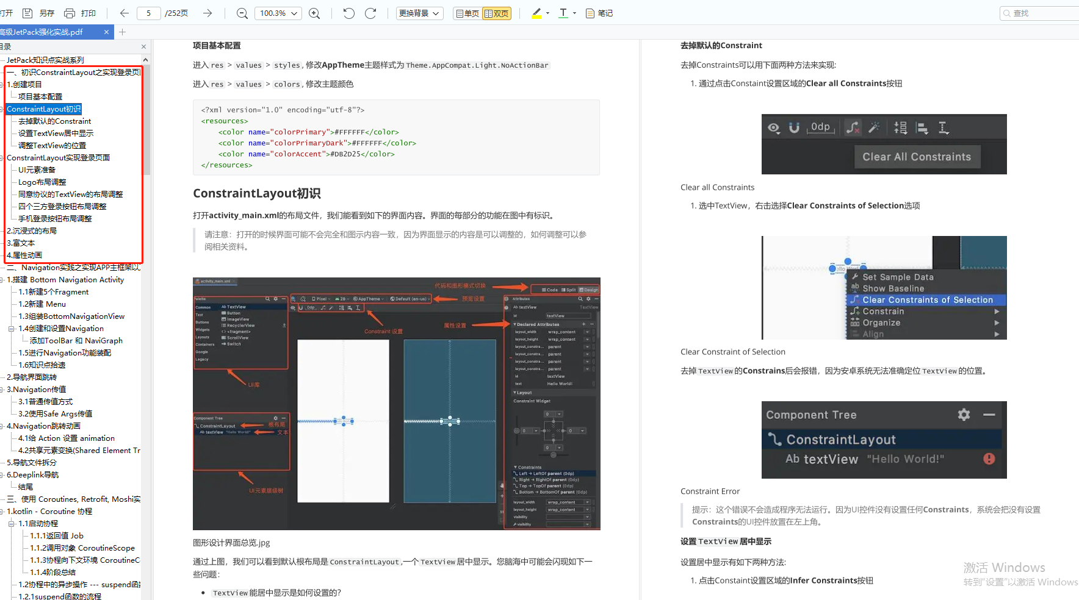This screenshot has height=600, width=1079.
Task: Open the zoom level 100.3% dropdown
Action: click(278, 13)
